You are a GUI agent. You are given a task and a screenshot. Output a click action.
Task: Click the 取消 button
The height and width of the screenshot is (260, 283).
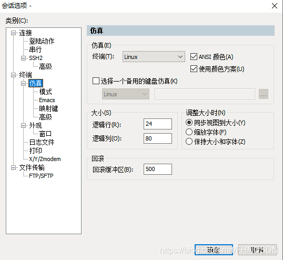[257, 250]
